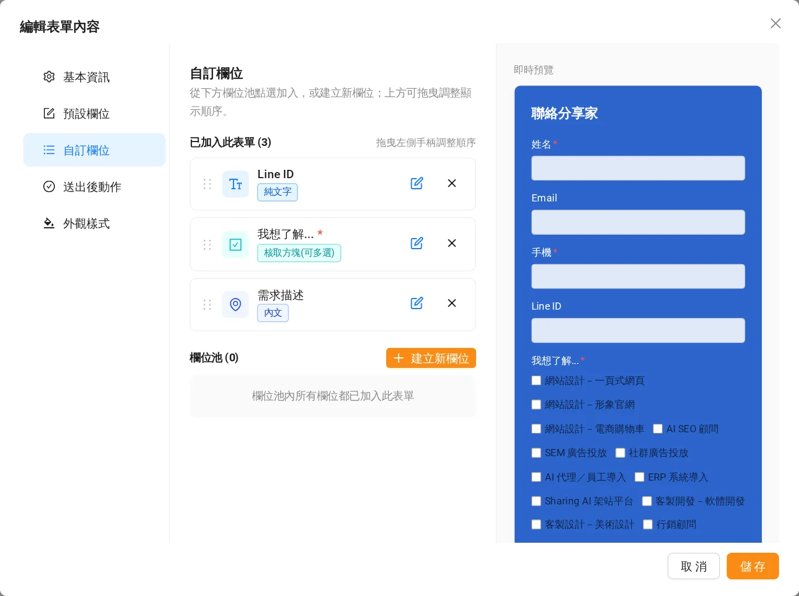The height and width of the screenshot is (596, 799).
Task: Click the drag handle for 需求描述
Action: click(x=207, y=305)
